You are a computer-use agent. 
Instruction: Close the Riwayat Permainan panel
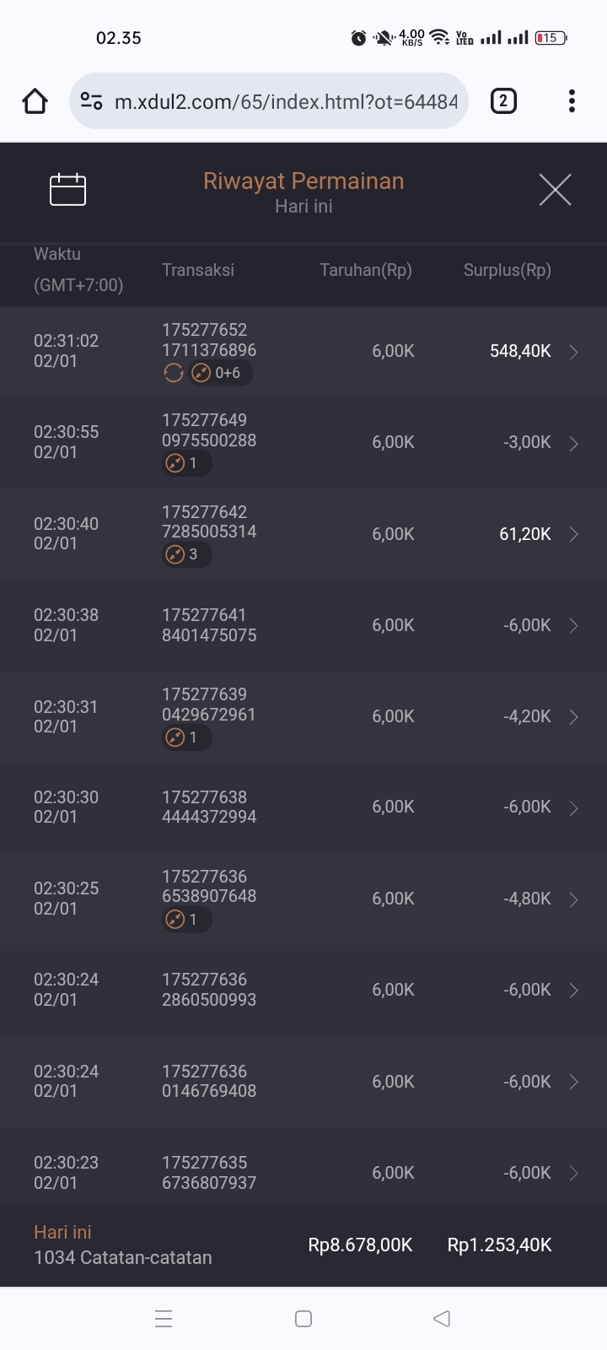(x=555, y=190)
